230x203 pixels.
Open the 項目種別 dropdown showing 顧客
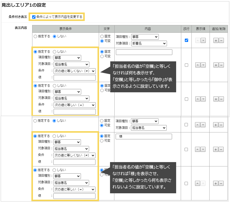tap(145, 37)
